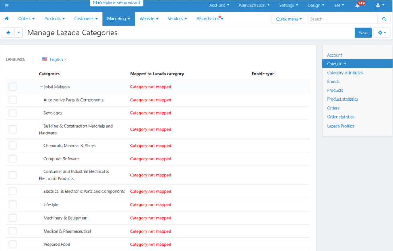Open the Marketing menu

pyautogui.click(x=119, y=18)
